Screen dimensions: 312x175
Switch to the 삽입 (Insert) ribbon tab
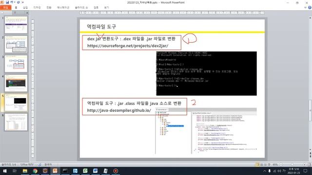pos(25,8)
